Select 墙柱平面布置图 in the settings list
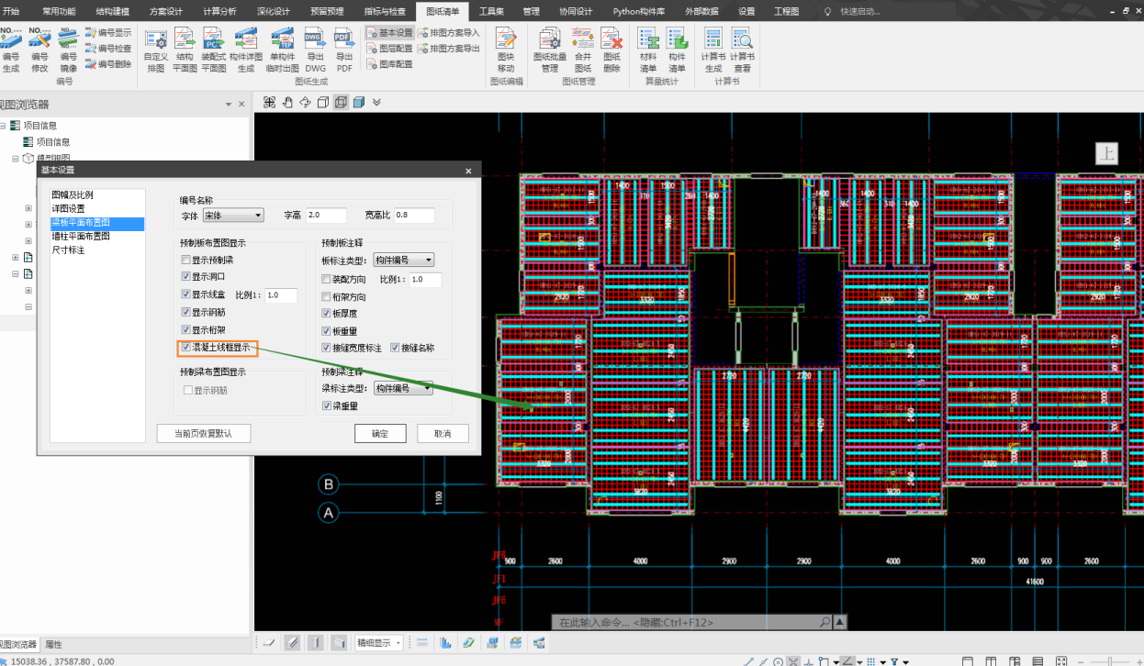The width and height of the screenshot is (1144, 666). (81, 237)
